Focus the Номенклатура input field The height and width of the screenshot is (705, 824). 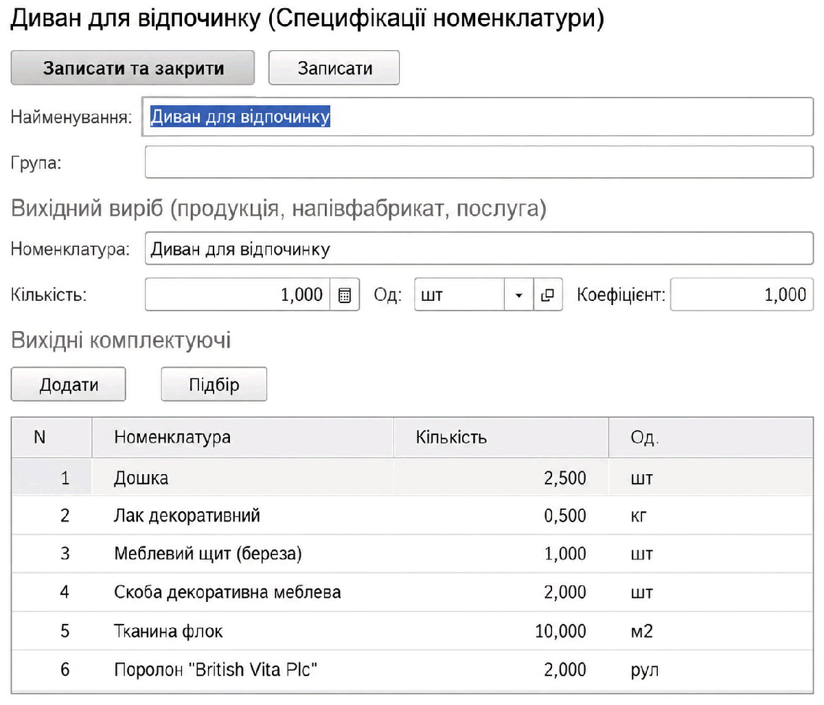479,249
